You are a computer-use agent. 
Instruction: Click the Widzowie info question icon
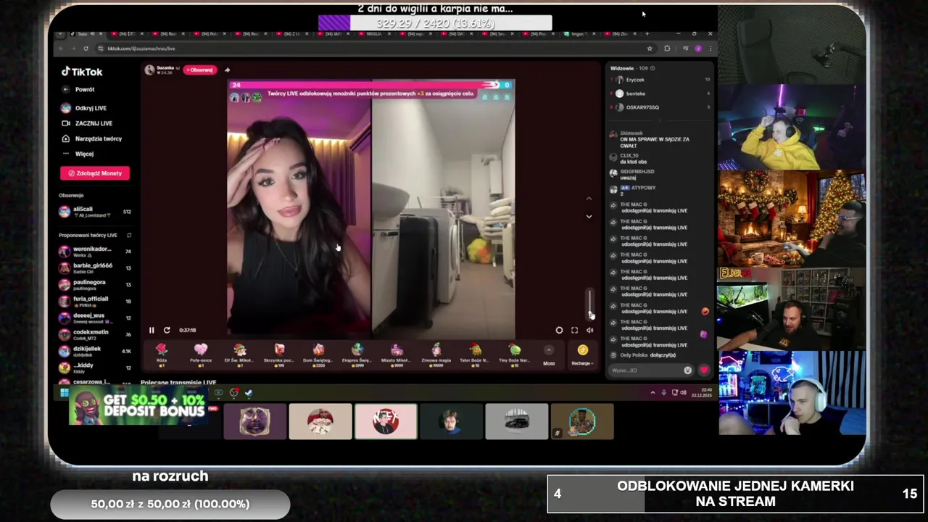(652, 68)
